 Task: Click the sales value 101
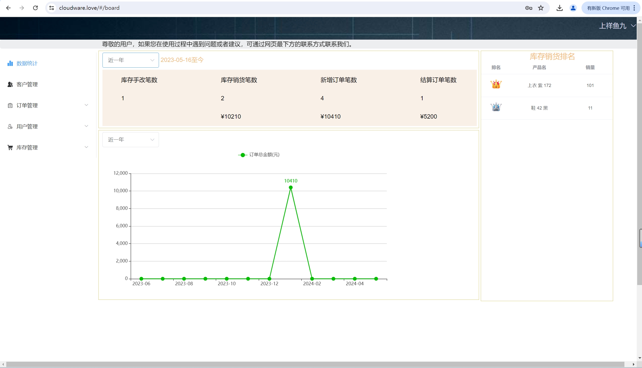pyautogui.click(x=590, y=85)
